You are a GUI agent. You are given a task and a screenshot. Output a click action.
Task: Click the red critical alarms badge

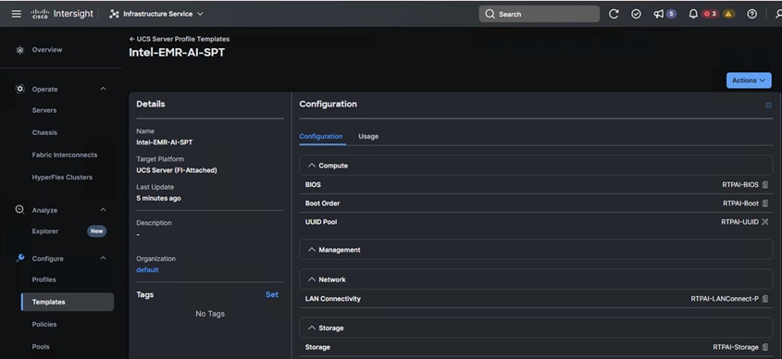[x=710, y=14]
